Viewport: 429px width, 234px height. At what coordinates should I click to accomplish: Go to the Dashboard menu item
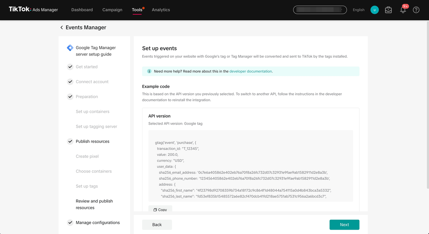click(x=82, y=10)
